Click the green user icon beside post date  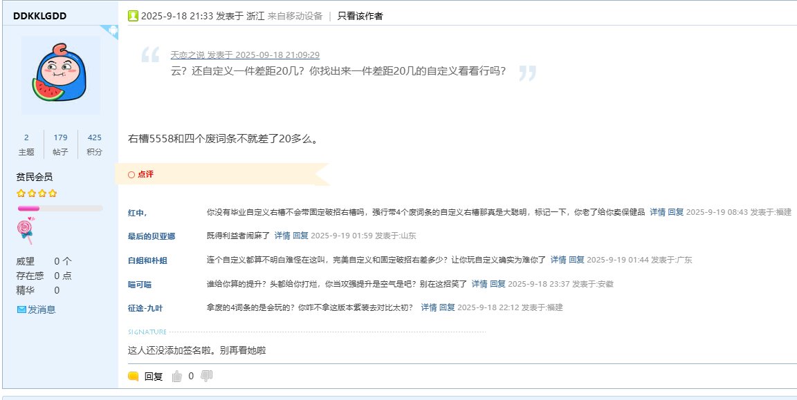tap(134, 16)
